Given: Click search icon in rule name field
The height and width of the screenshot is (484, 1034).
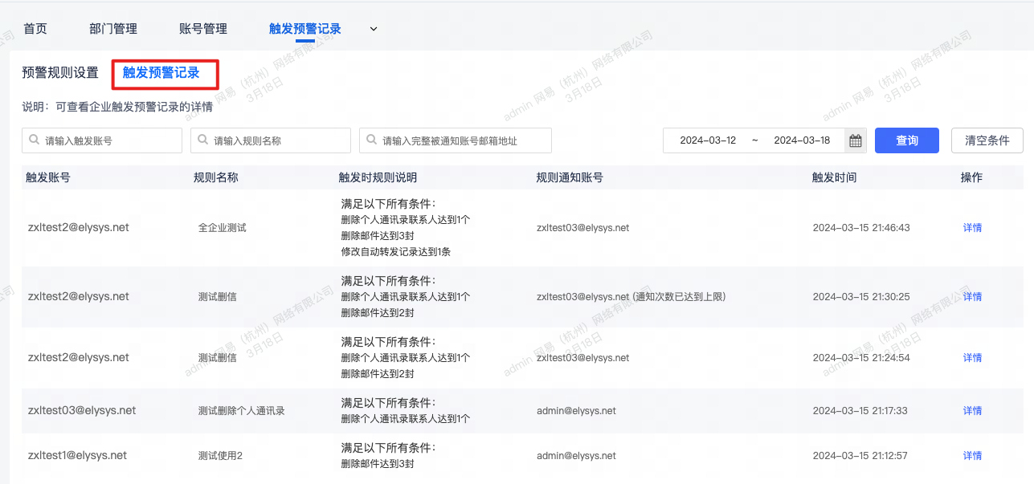Looking at the screenshot, I should click(202, 140).
